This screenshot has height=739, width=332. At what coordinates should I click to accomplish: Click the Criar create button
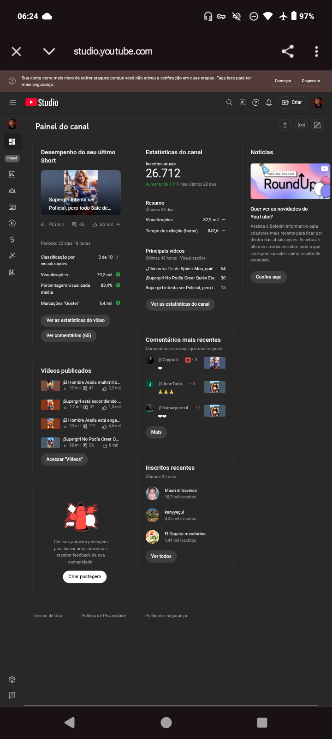[x=292, y=103]
